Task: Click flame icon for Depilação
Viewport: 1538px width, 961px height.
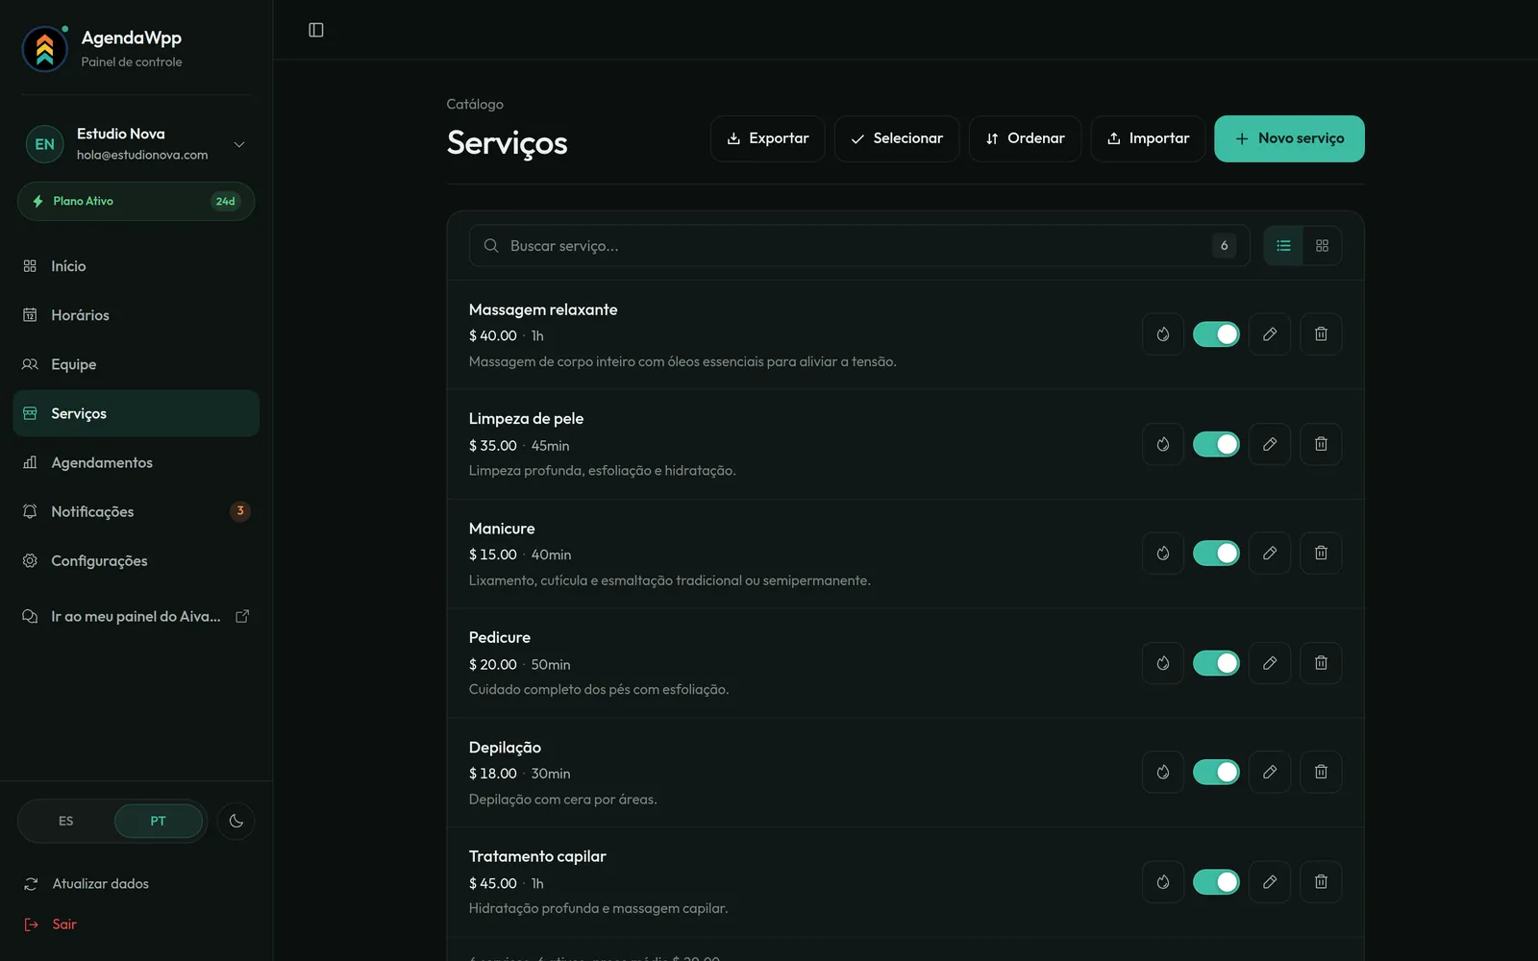Action: [x=1163, y=772]
